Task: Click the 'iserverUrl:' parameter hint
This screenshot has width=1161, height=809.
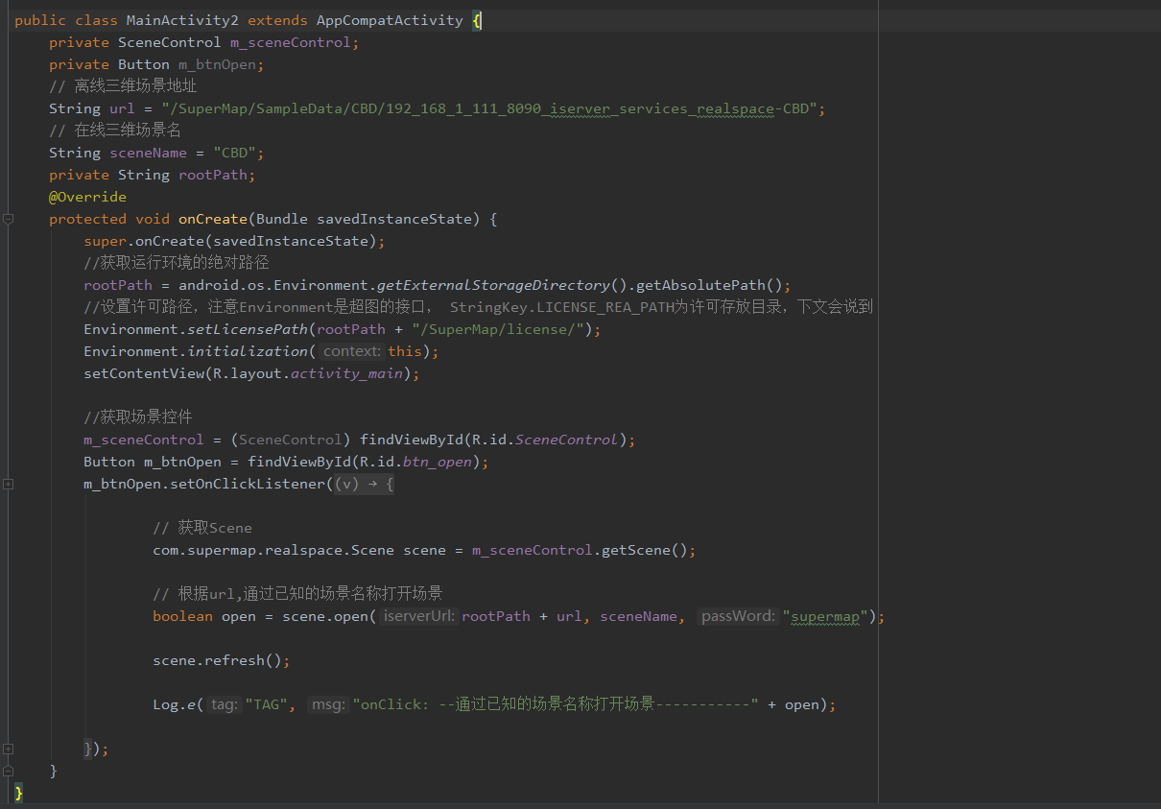Action: [419, 616]
